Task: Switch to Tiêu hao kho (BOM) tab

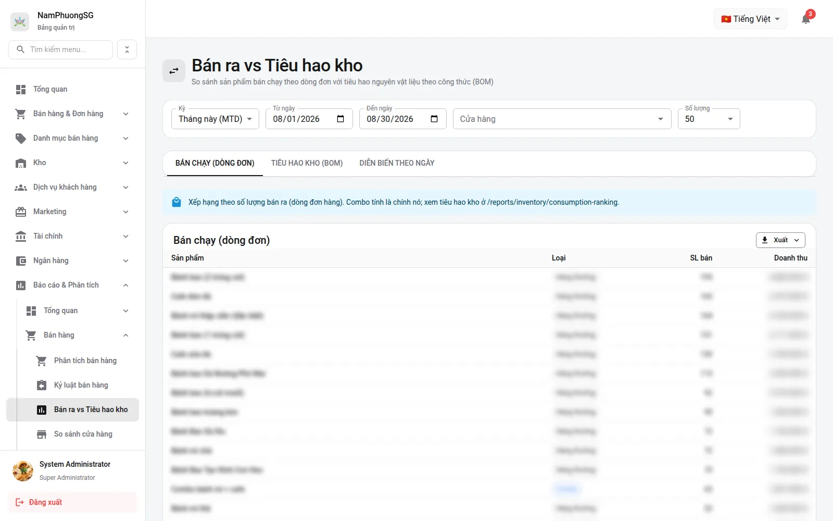Action: pos(307,163)
